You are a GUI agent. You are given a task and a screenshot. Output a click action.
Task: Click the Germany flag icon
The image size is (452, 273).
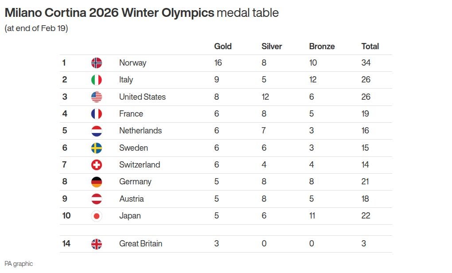point(97,182)
